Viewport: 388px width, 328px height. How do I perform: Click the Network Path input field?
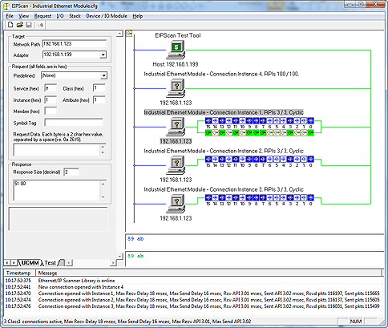pyautogui.click(x=75, y=44)
